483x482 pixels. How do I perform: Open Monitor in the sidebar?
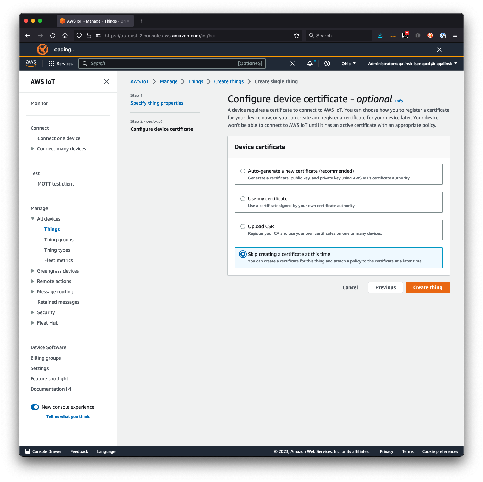click(x=39, y=103)
